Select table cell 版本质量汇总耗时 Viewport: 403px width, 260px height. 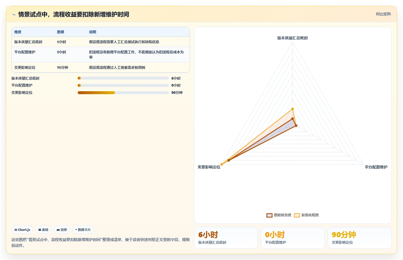point(28,42)
